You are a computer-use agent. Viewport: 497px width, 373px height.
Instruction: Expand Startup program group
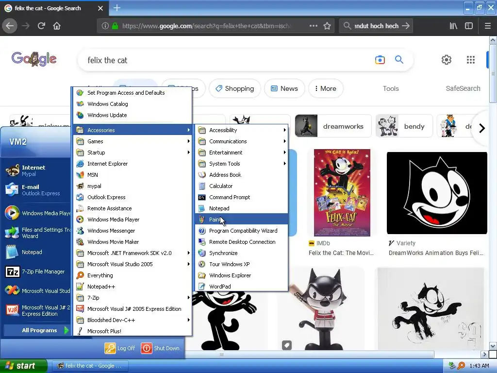(133, 153)
